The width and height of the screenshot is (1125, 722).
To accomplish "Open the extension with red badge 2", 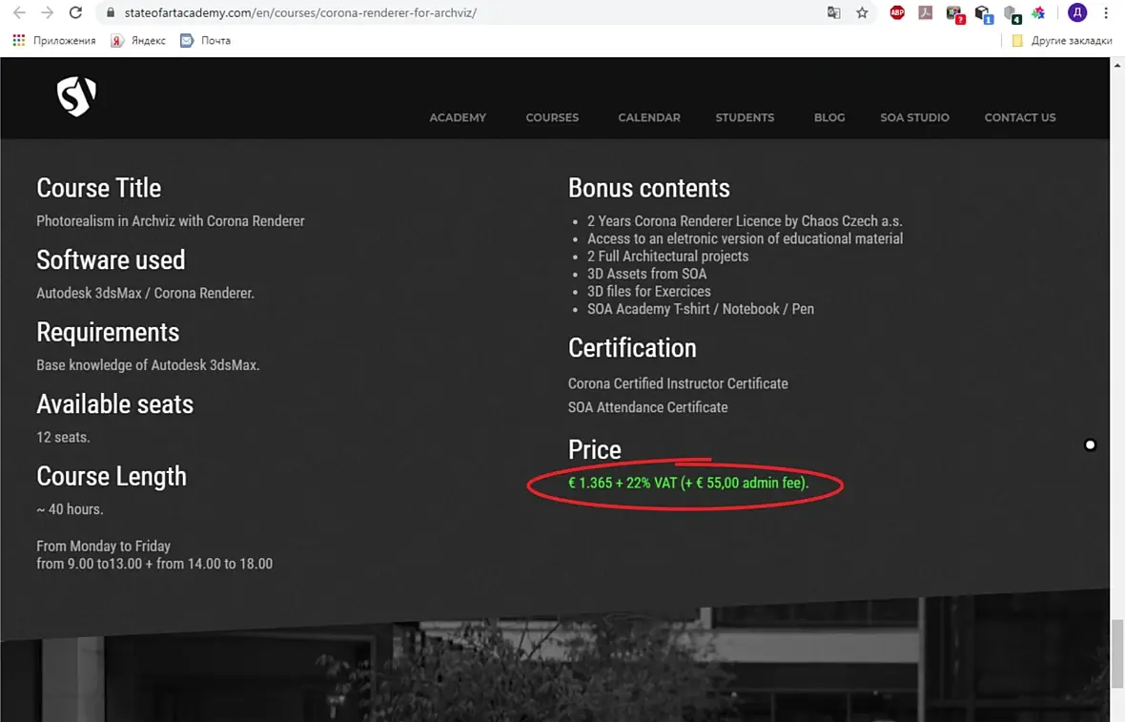I will (955, 13).
